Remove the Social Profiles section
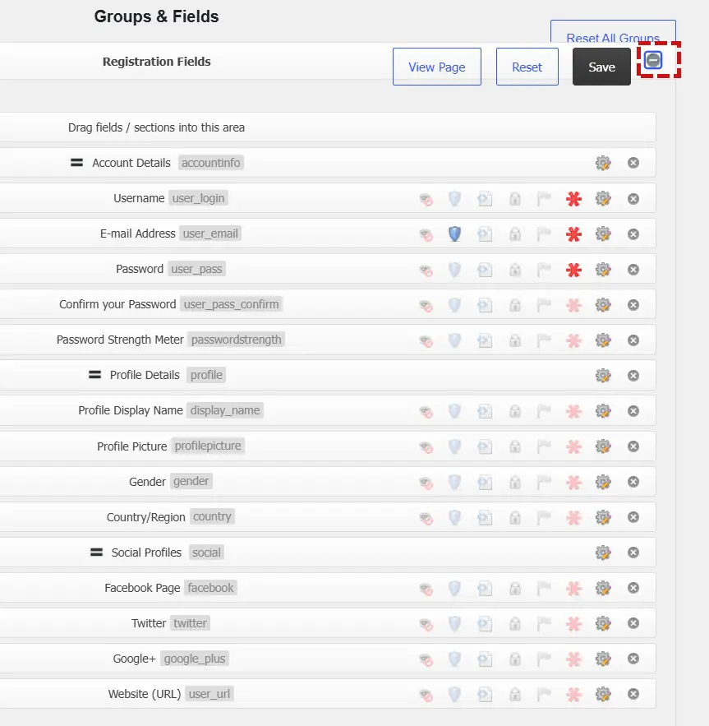709x726 pixels. click(633, 553)
